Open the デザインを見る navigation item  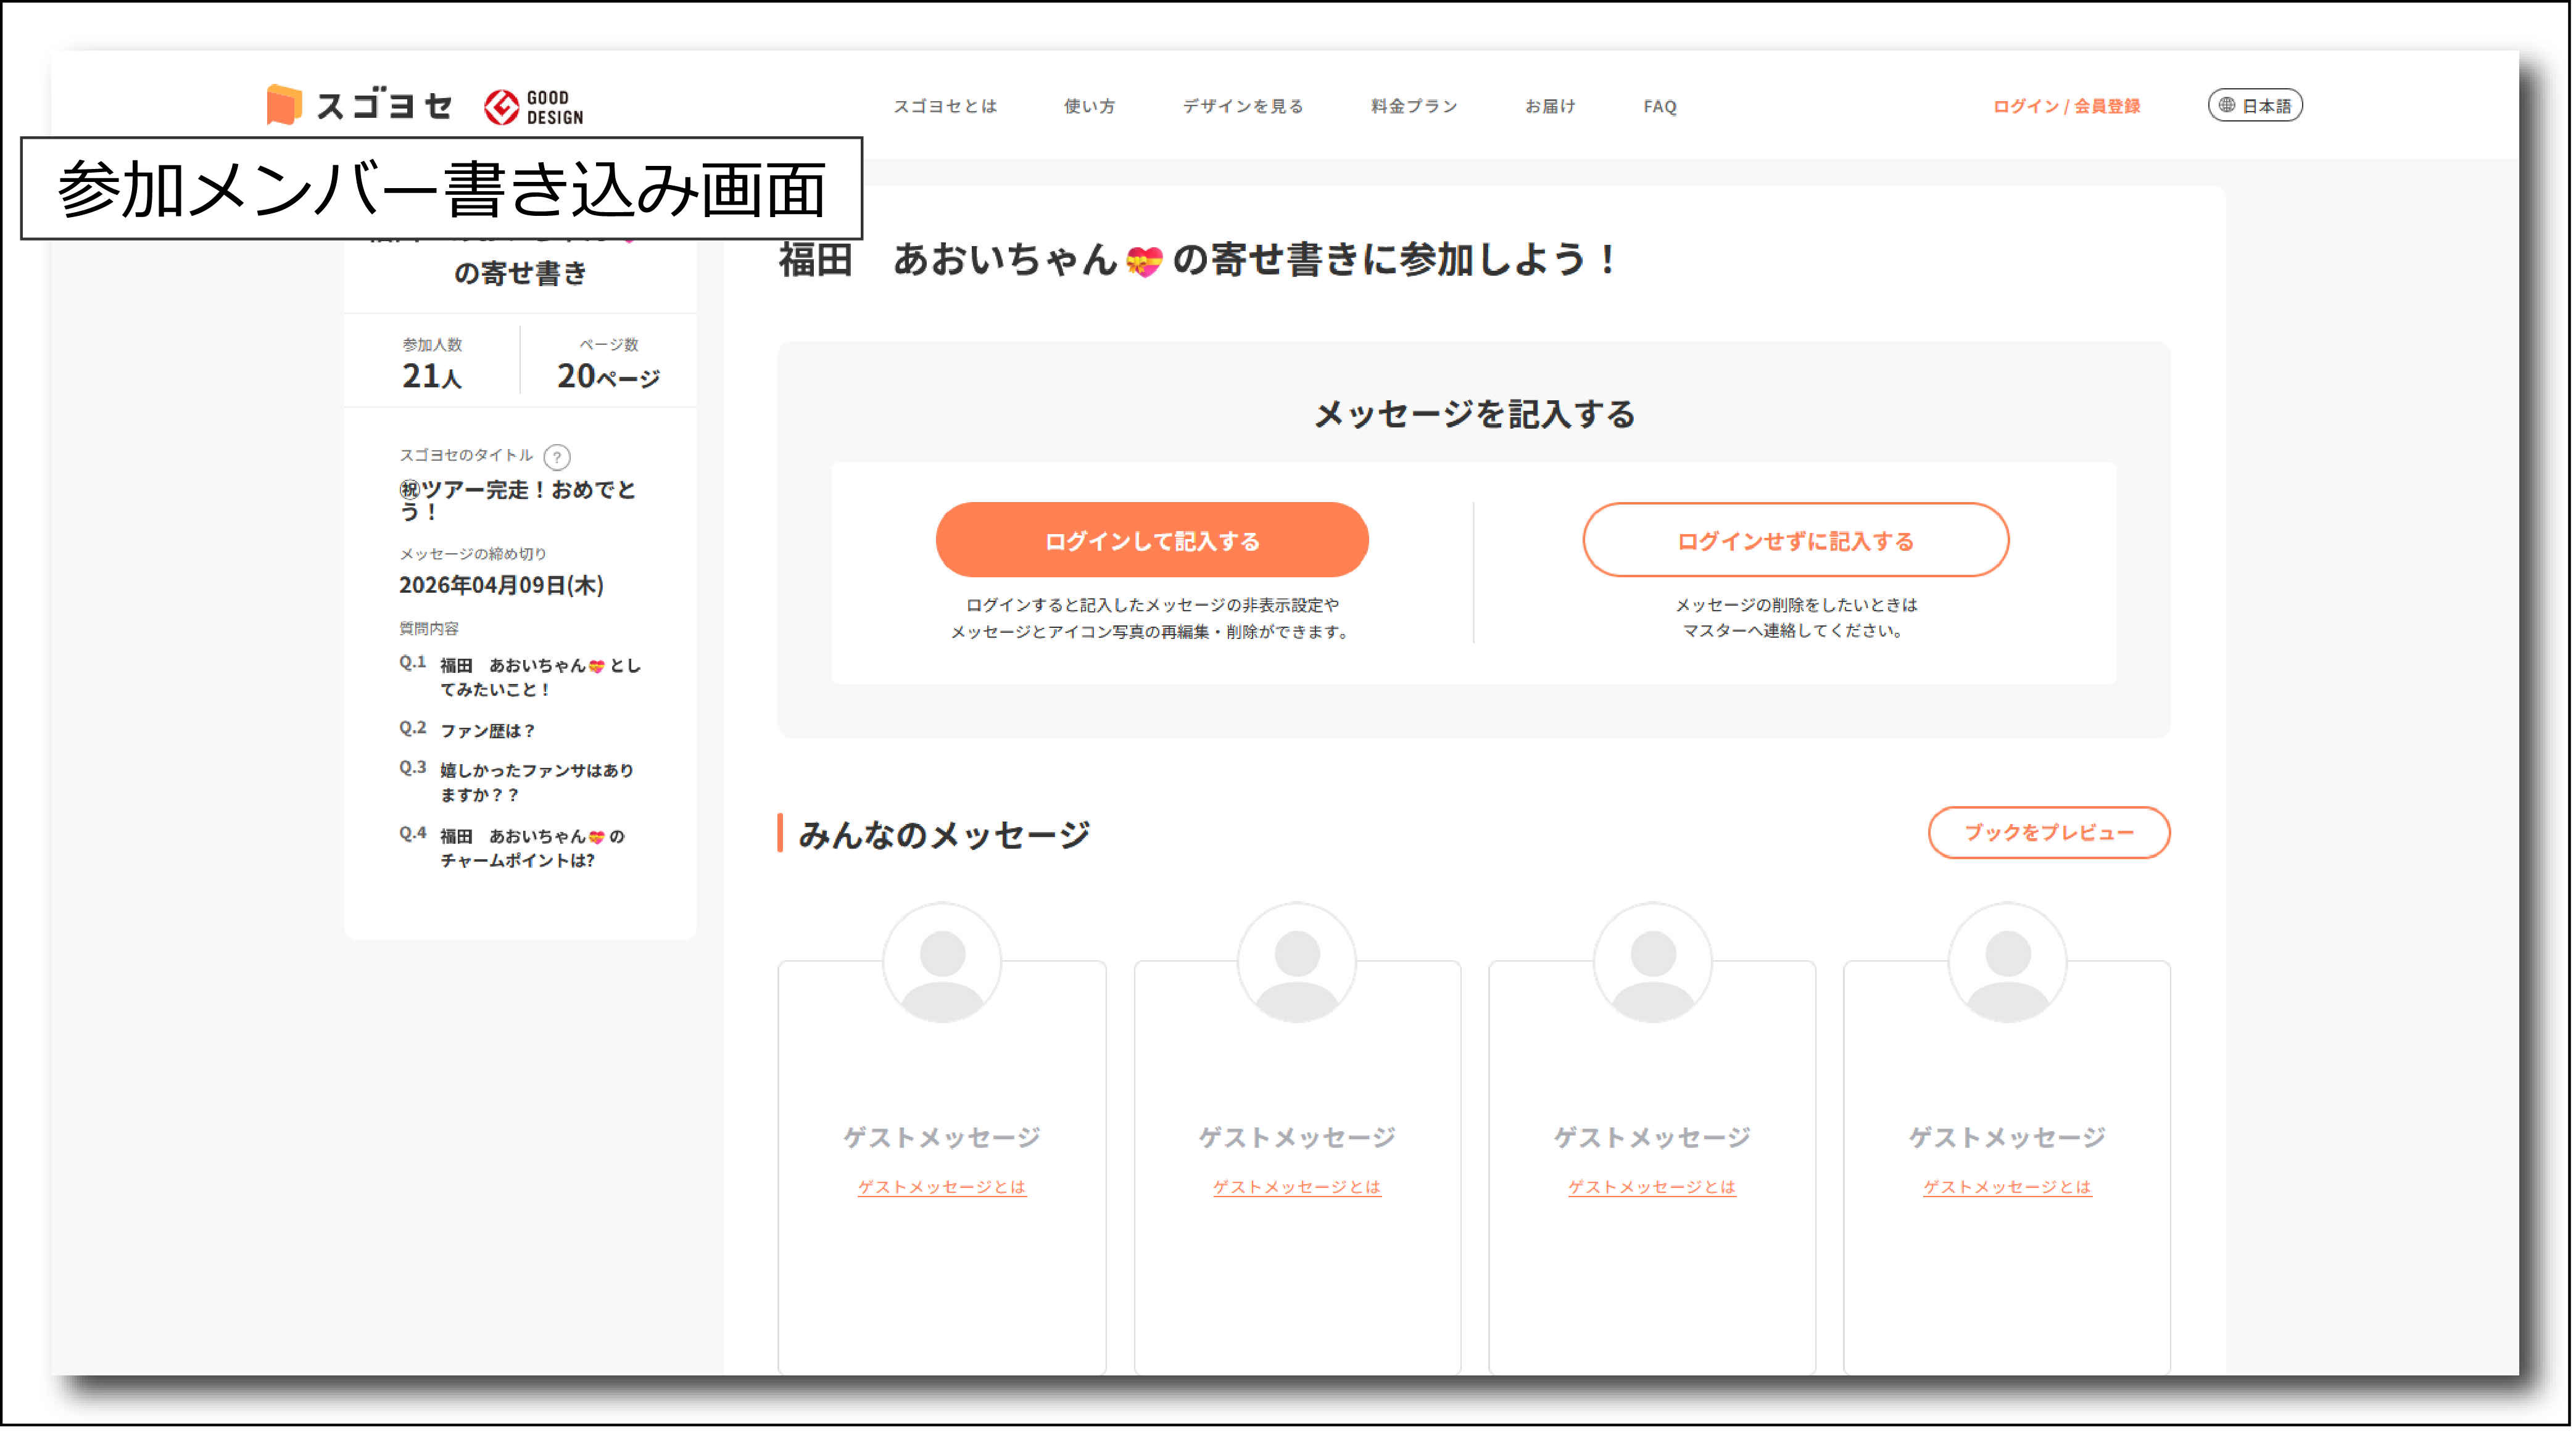pyautogui.click(x=1243, y=106)
